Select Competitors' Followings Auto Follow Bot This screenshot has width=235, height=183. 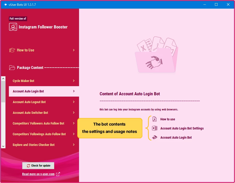coord(44,134)
